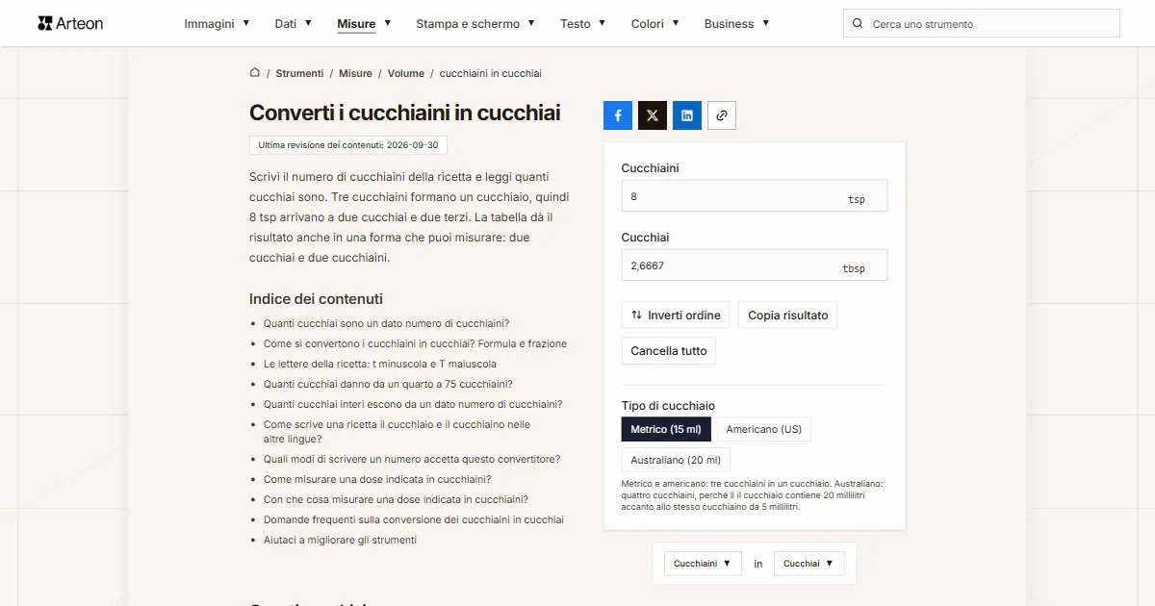Screen dimensions: 1155x606
Task: Open the target unit dropdown Cucchiai
Action: click(x=808, y=564)
